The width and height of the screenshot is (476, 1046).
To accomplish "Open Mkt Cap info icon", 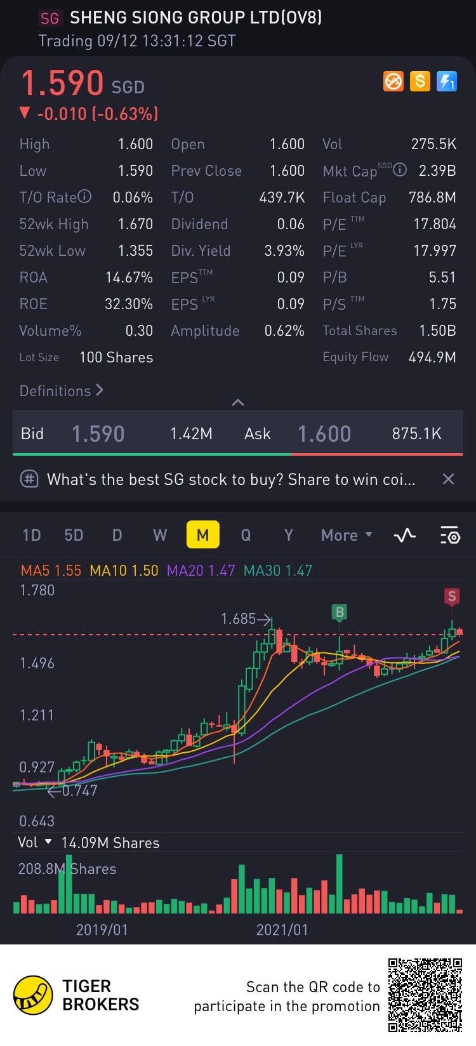I will click(400, 169).
